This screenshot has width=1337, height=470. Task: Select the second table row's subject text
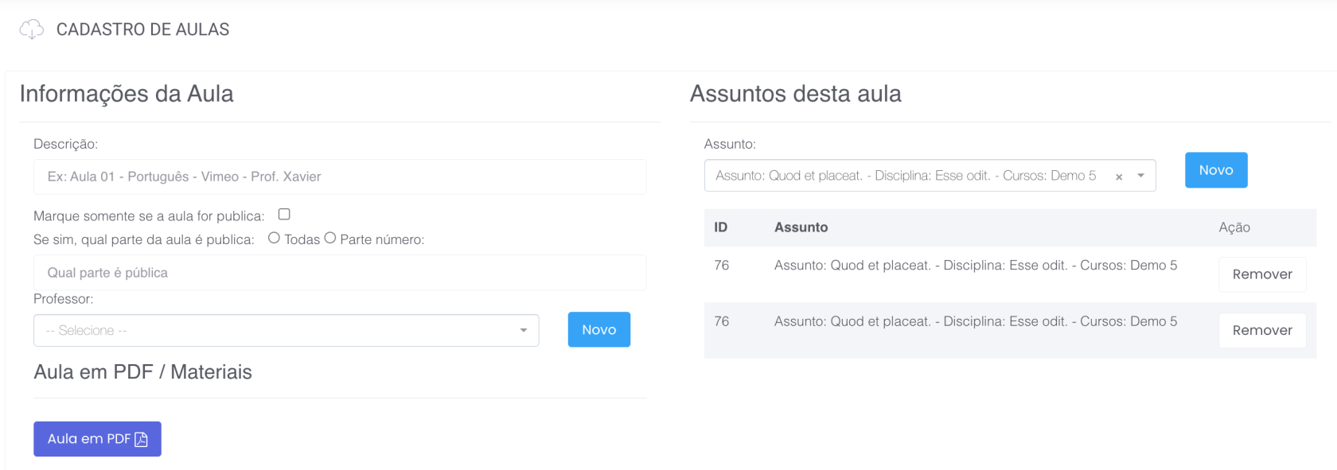click(x=975, y=321)
